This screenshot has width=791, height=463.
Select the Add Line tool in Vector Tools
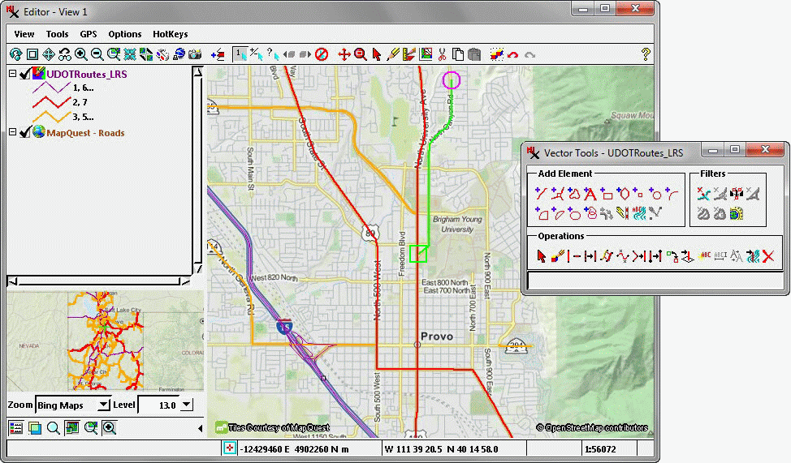(x=541, y=194)
